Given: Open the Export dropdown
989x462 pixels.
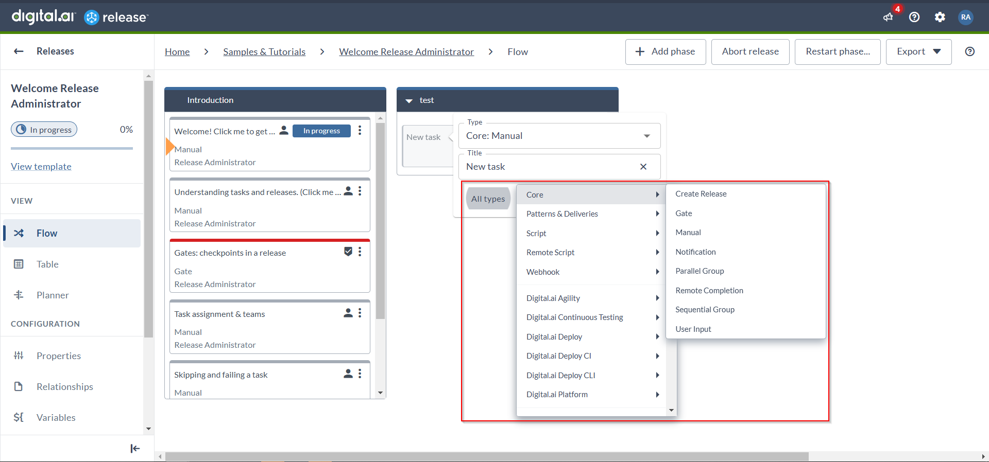Looking at the screenshot, I should point(918,51).
